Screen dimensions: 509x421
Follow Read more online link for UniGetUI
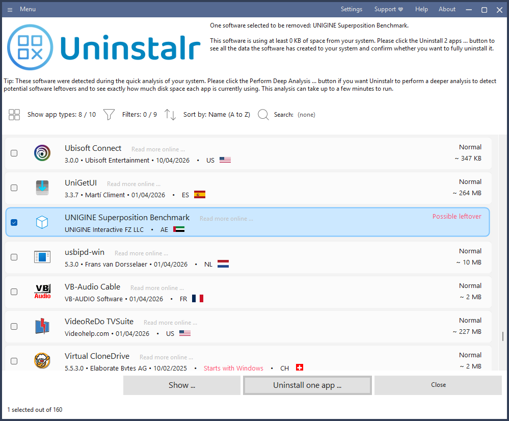pos(133,184)
